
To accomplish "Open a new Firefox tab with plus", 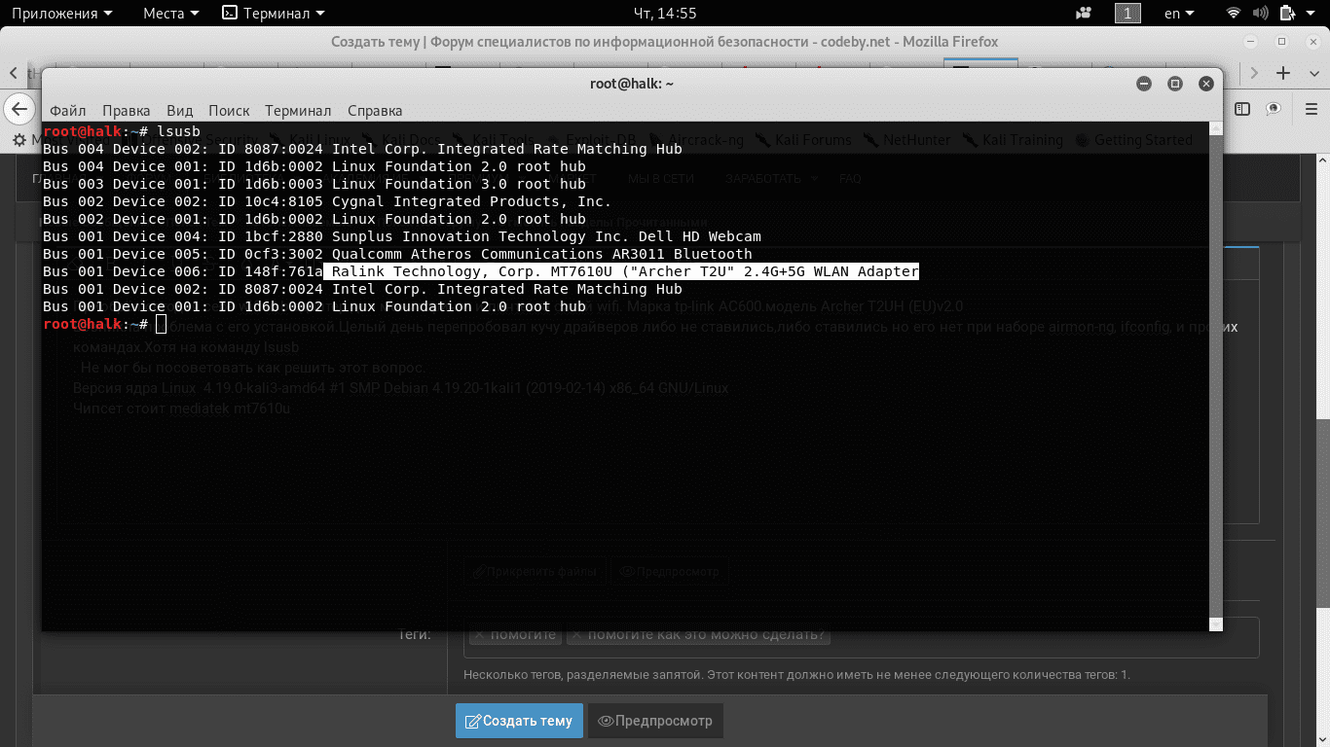I will point(1283,73).
